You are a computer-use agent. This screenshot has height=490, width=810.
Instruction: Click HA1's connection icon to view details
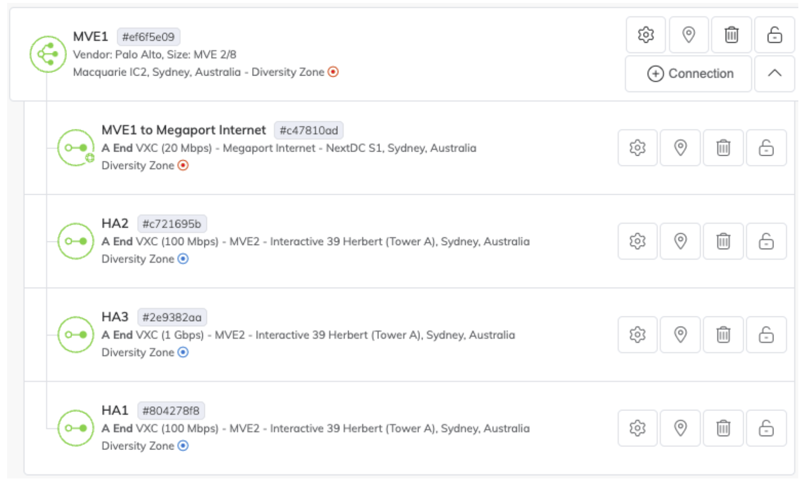76,428
